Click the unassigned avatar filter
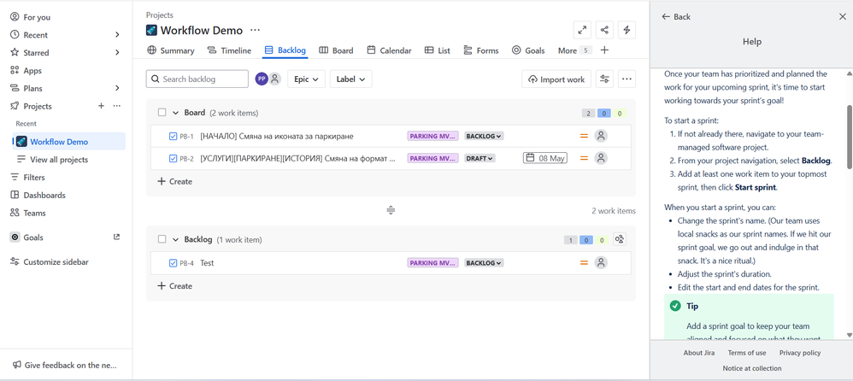 [x=274, y=79]
